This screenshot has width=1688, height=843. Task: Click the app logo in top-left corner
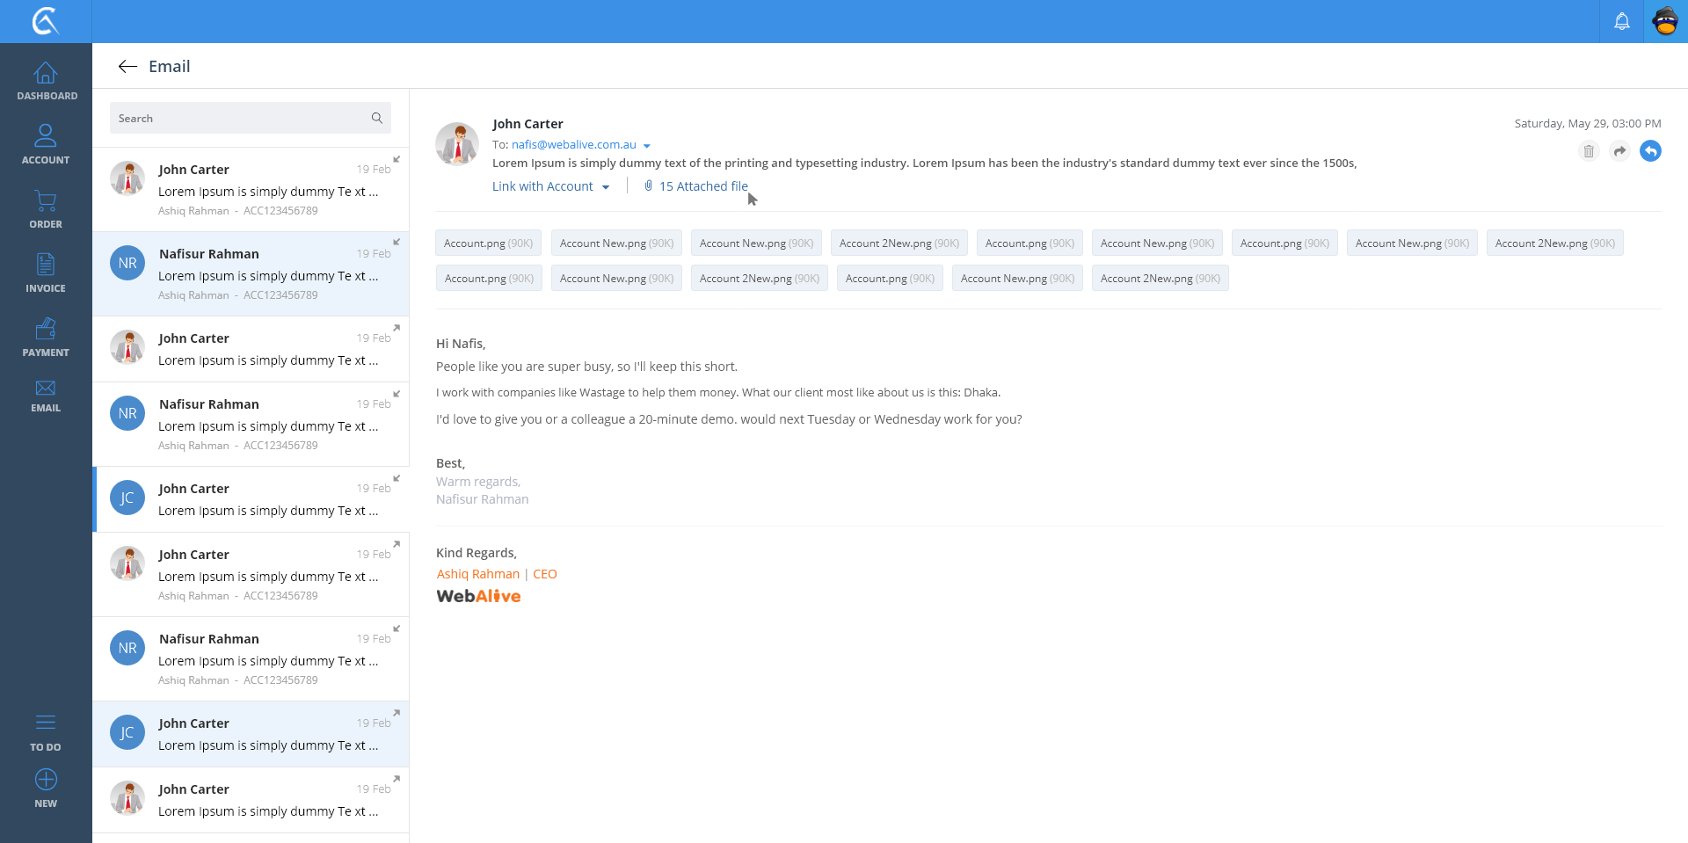click(46, 21)
